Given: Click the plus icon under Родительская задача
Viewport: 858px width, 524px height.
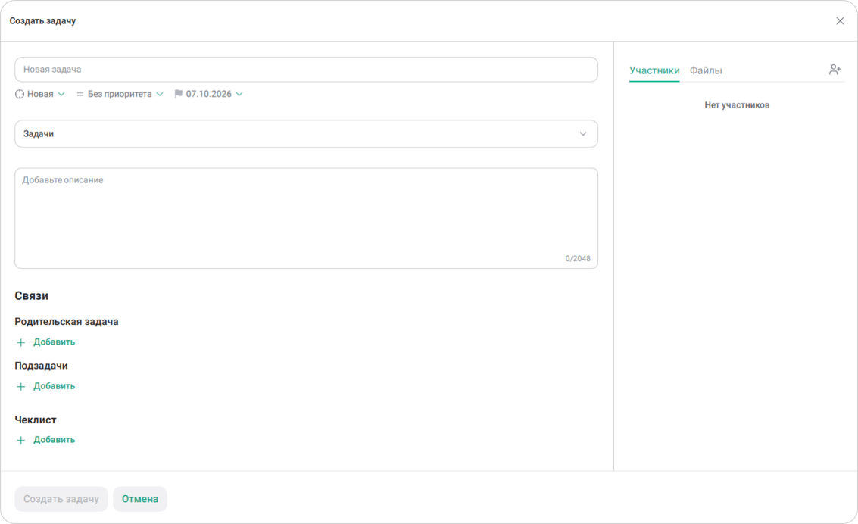Looking at the screenshot, I should (x=20, y=342).
